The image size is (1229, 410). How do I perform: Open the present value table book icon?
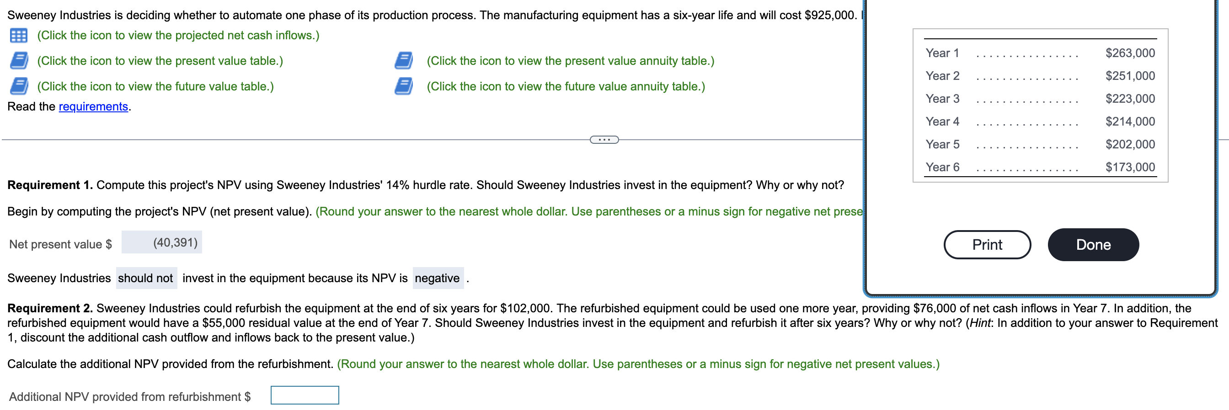(19, 60)
